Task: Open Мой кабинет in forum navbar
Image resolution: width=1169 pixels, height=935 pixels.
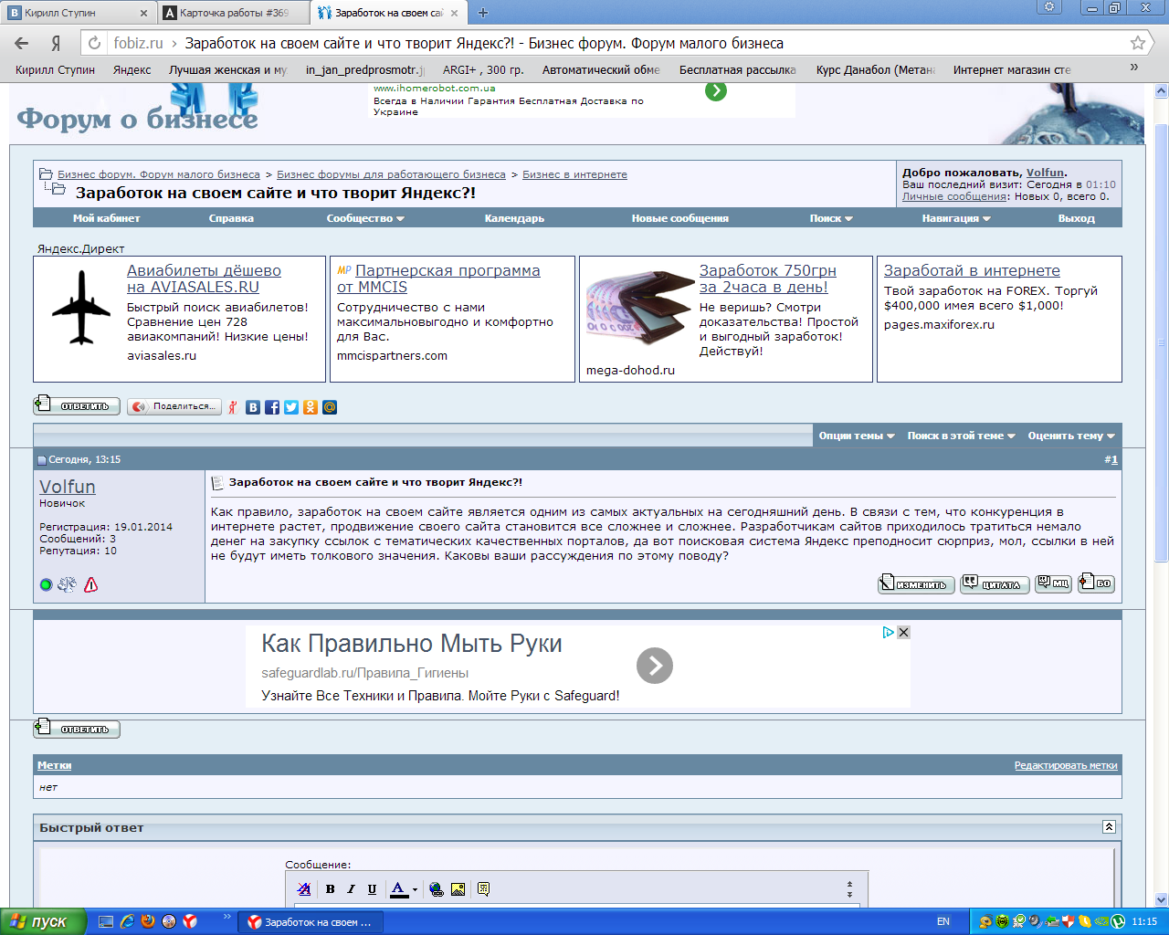Action: 107,218
